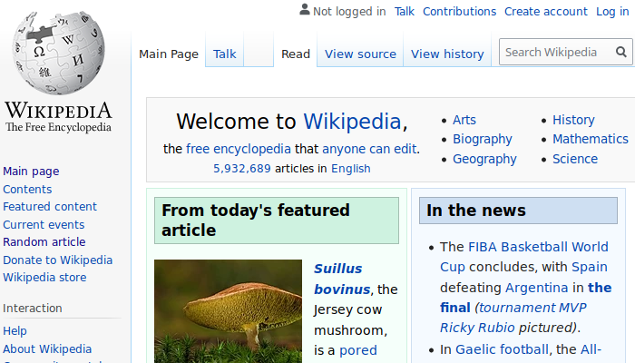Viewport: 635px width, 363px height.
Task: Click 'From today's featured article' heading
Action: (x=277, y=221)
